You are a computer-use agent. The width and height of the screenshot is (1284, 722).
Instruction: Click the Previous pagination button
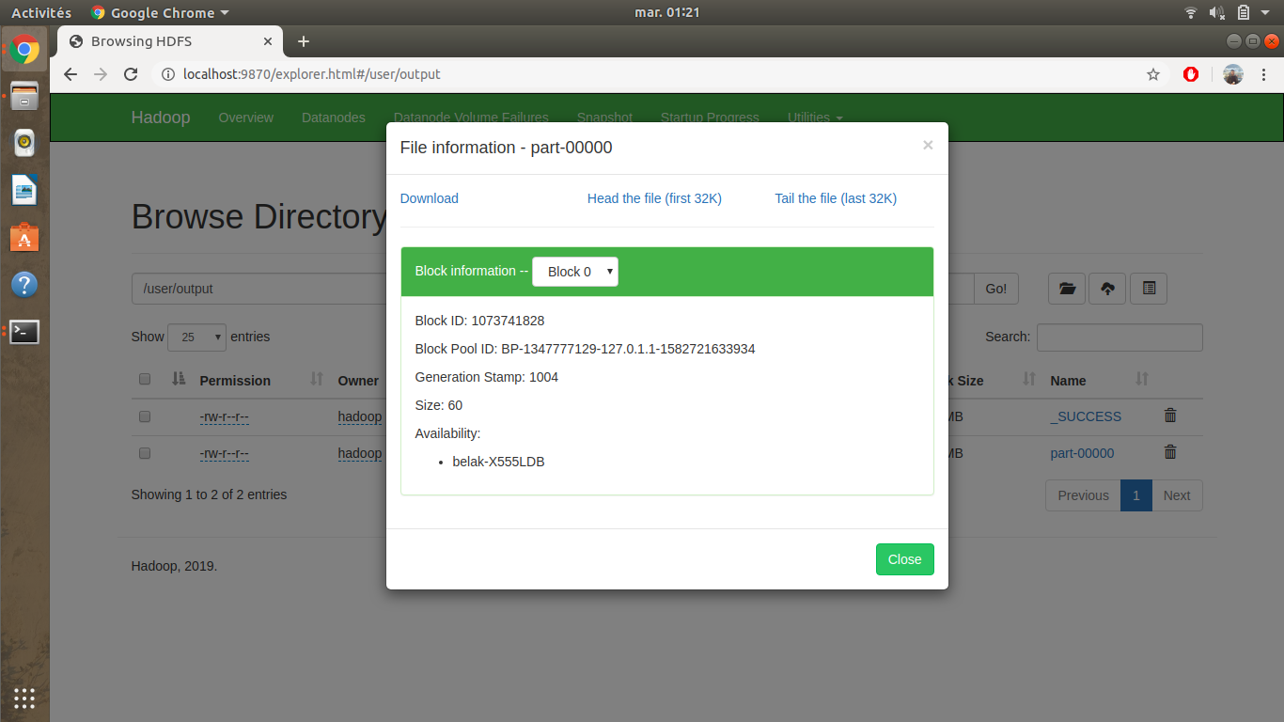tap(1083, 495)
